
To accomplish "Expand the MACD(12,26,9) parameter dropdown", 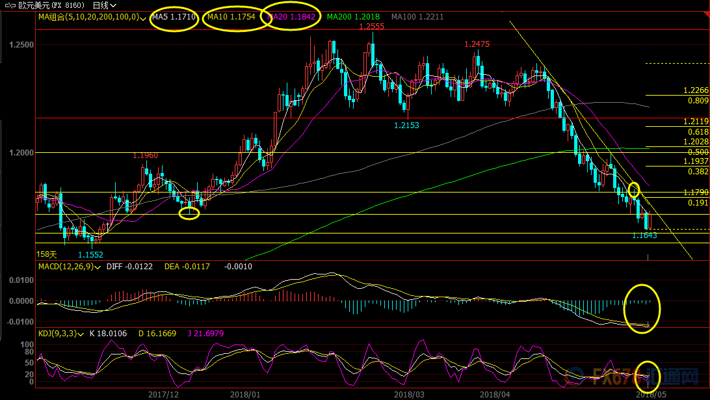I will tap(98, 267).
